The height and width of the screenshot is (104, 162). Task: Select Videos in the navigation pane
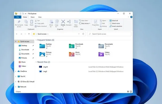pyautogui.click(x=24, y=66)
